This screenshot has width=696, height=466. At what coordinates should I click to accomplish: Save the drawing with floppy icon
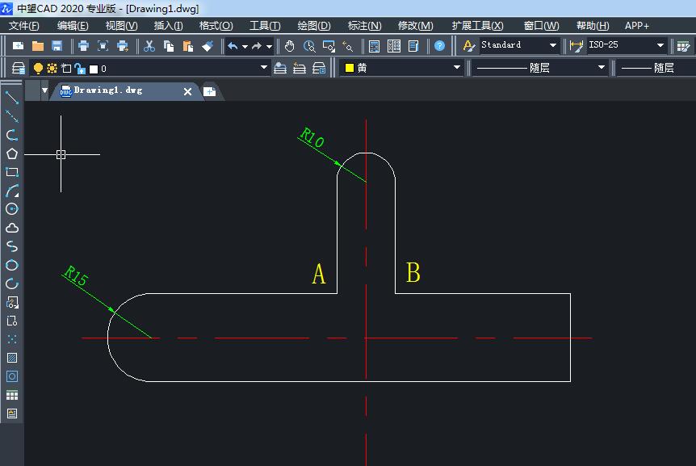click(x=57, y=45)
